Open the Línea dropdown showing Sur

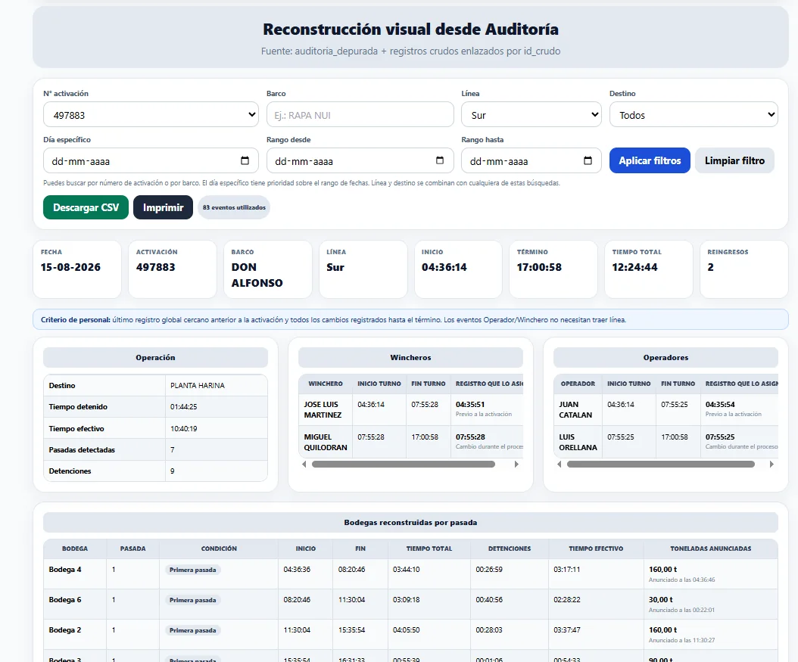pyautogui.click(x=531, y=115)
